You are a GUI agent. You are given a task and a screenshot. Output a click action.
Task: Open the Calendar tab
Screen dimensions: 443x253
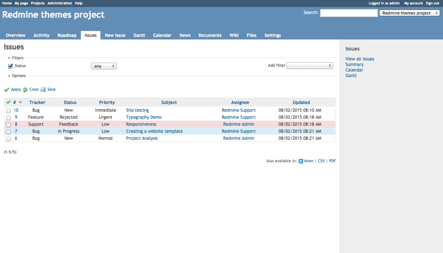[x=162, y=35]
